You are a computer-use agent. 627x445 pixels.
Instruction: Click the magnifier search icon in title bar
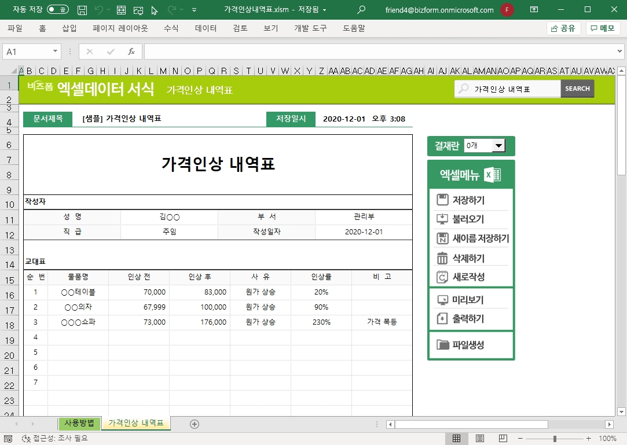pyautogui.click(x=362, y=10)
